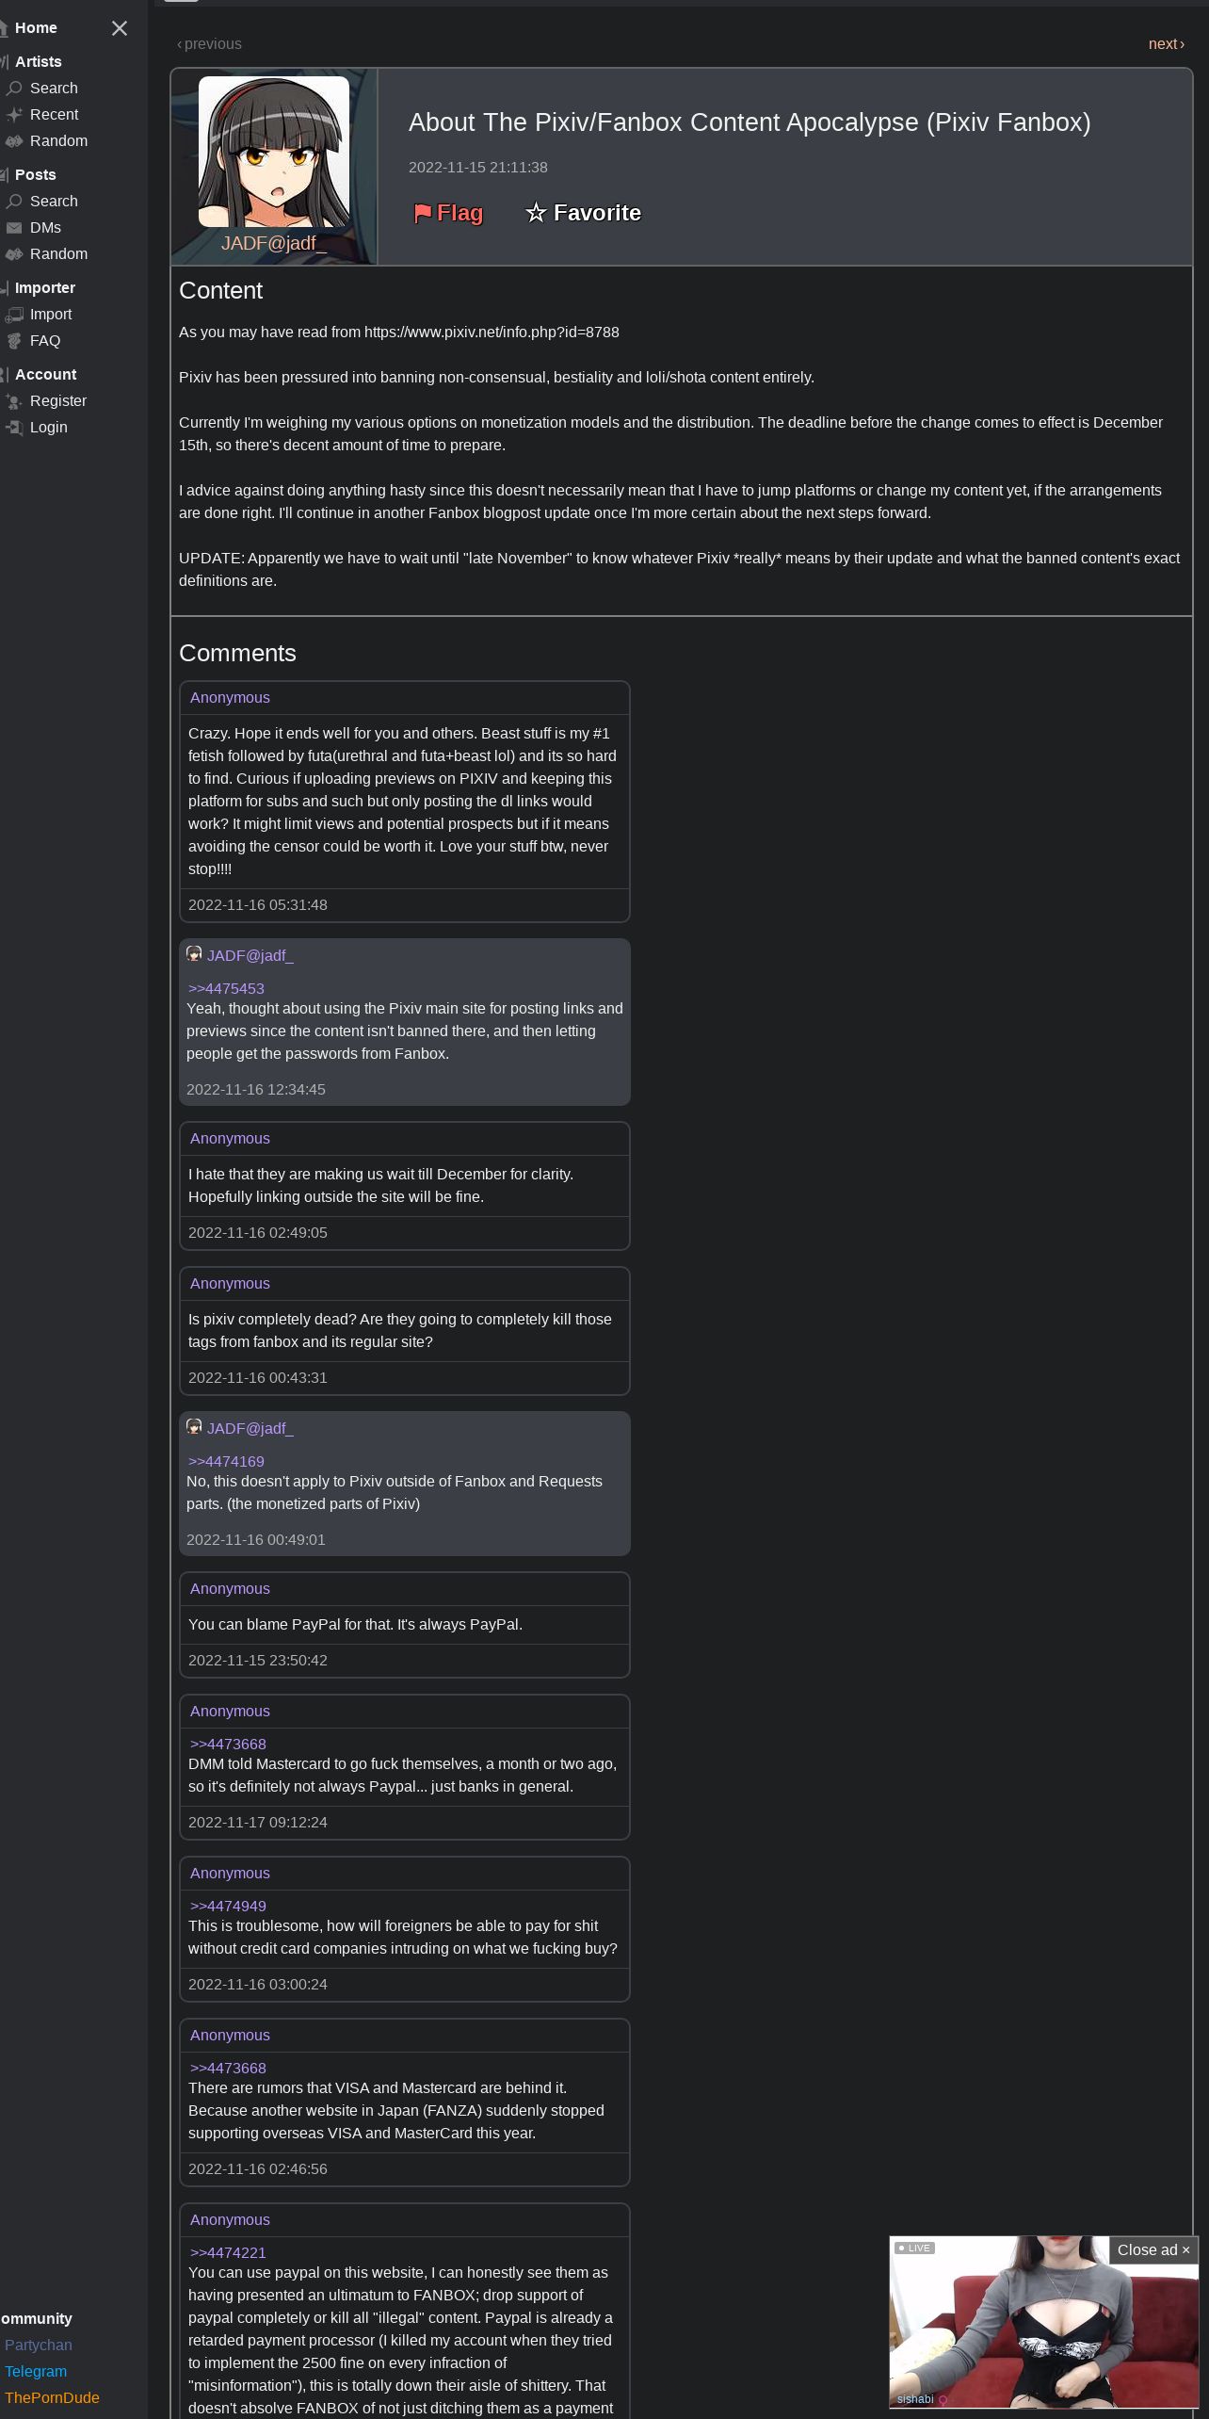The height and width of the screenshot is (2419, 1209).
Task: Open JADF@jadf_ artist avatar thumbnail
Action: [274, 153]
